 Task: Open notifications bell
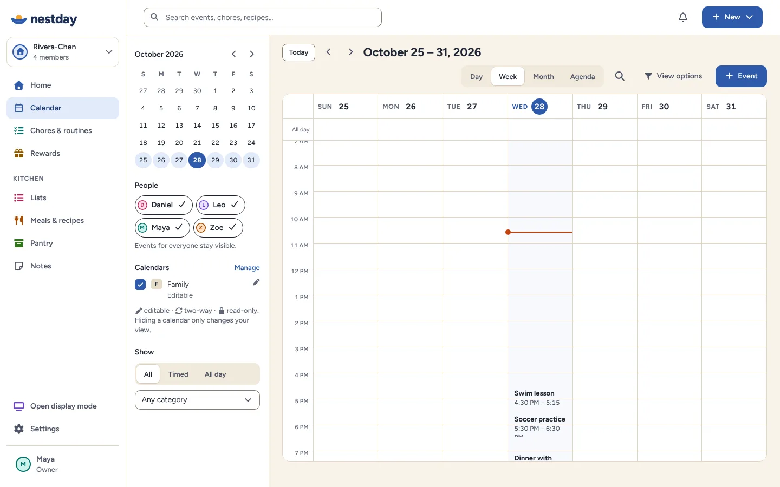[x=683, y=17]
